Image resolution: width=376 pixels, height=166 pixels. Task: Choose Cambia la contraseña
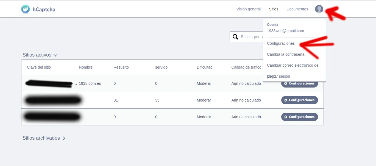pos(286,54)
